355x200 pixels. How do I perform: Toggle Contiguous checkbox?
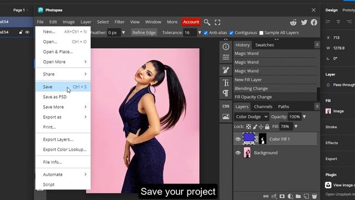pyautogui.click(x=231, y=33)
